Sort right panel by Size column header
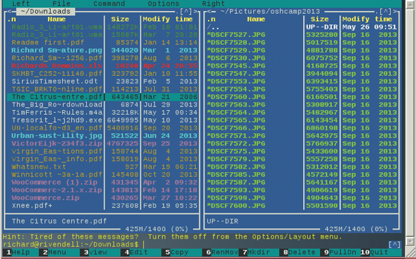416x259 pixels. pos(320,19)
